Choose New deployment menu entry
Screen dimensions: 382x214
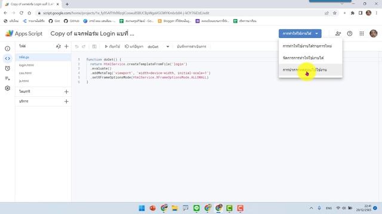(x=310, y=46)
